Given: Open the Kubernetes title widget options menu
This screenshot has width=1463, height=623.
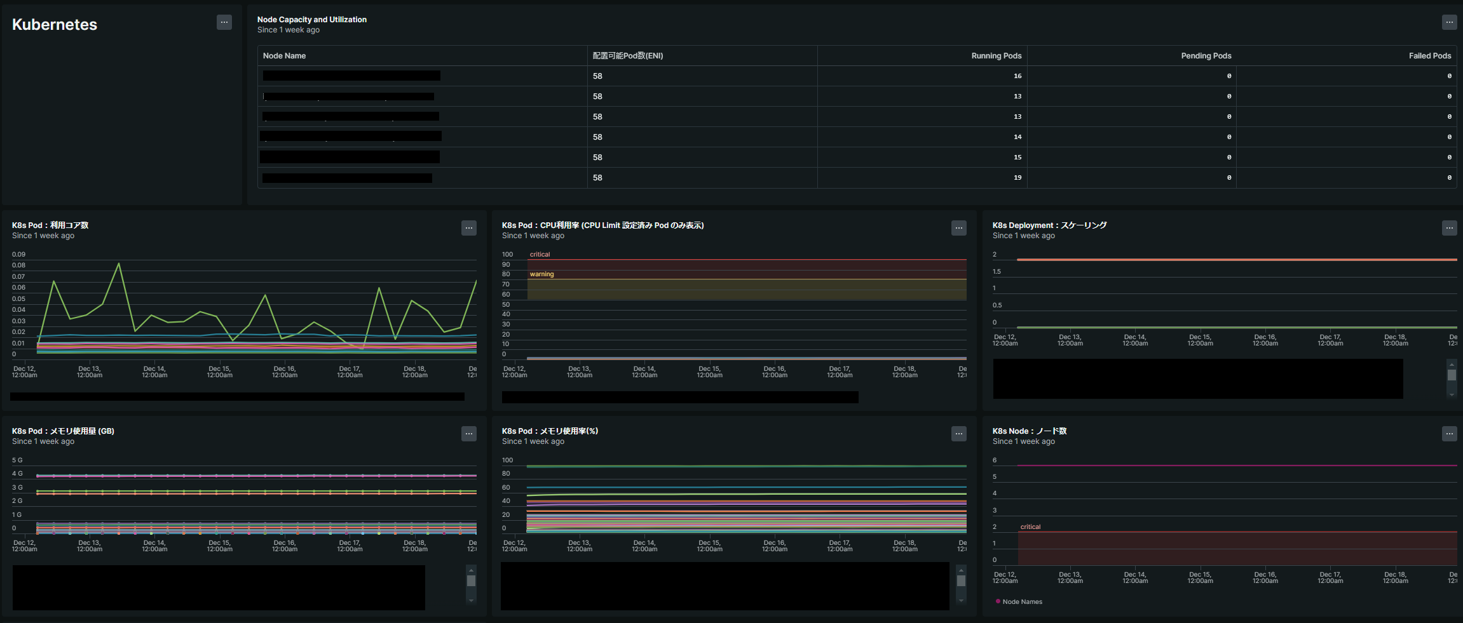Looking at the screenshot, I should tap(224, 22).
